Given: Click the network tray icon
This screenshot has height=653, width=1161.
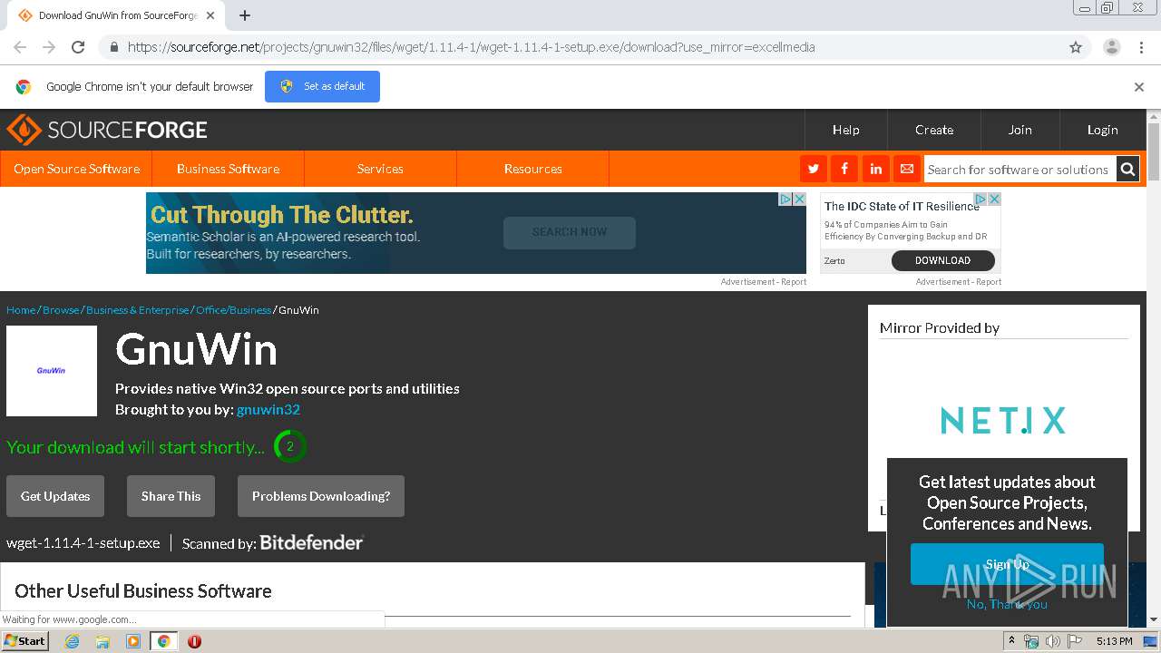Looking at the screenshot, I should tap(1031, 641).
